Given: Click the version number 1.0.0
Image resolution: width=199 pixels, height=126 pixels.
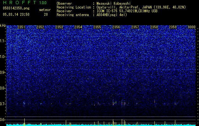Looking at the screenshot, I should 43,3.
